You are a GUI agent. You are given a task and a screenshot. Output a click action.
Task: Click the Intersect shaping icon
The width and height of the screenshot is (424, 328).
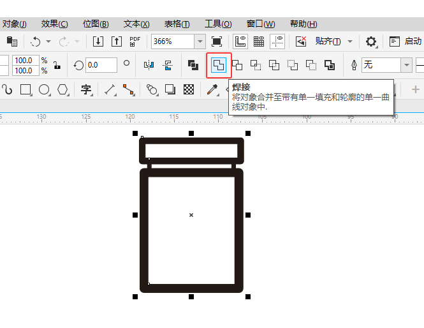coord(256,65)
